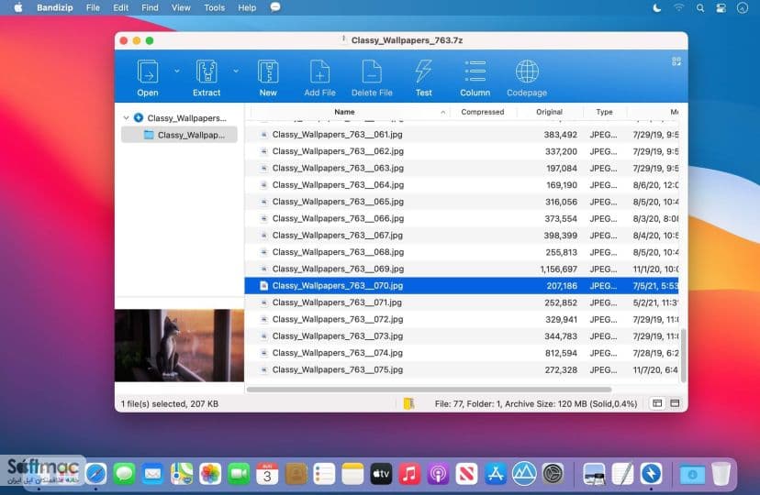
Task: Sort by the Compressed column header
Action: pyautogui.click(x=482, y=112)
